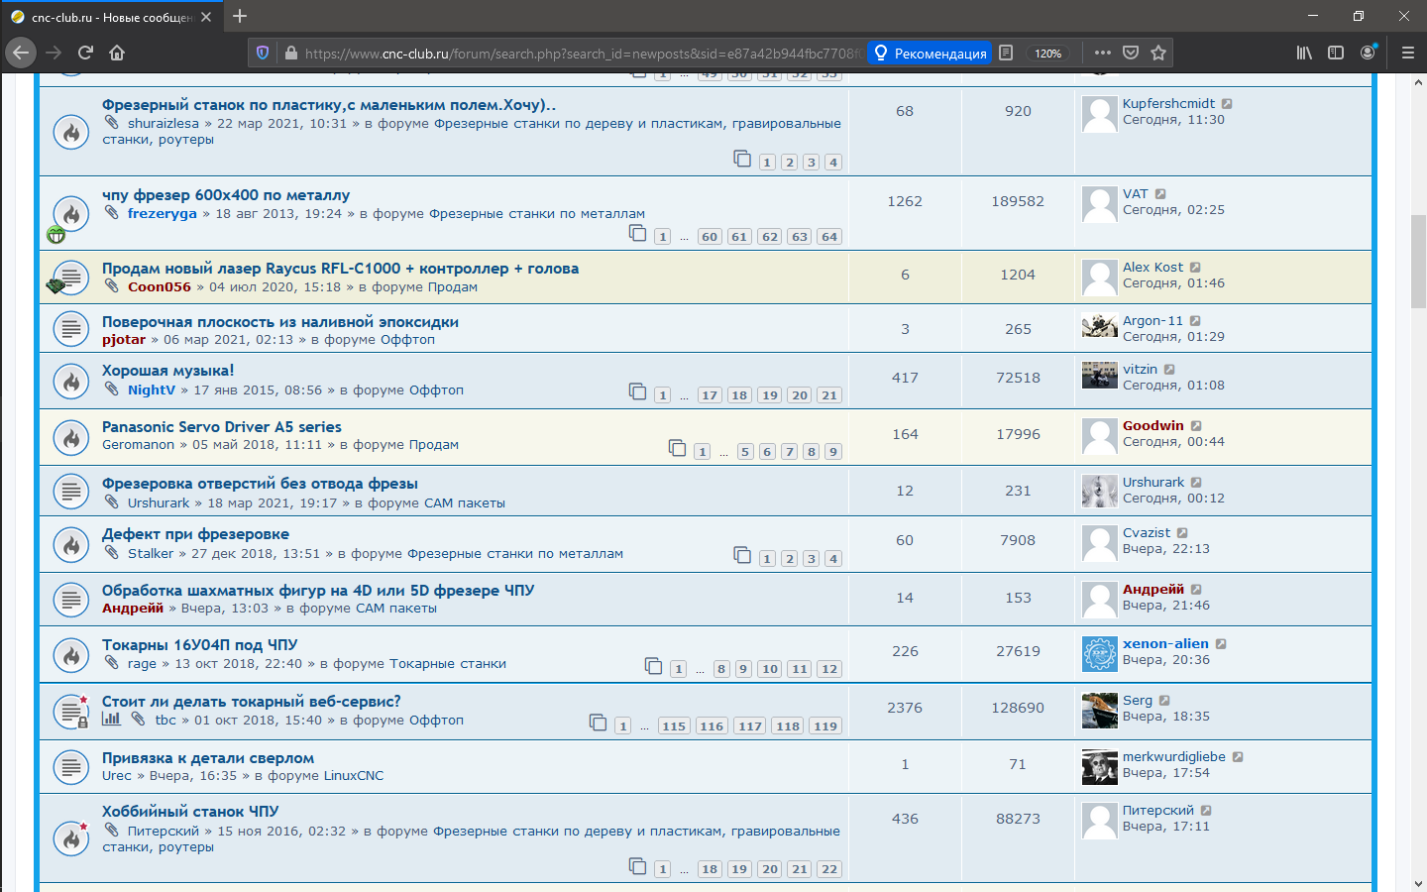Jump to last post by Kupfershcmidt

(x=1227, y=104)
